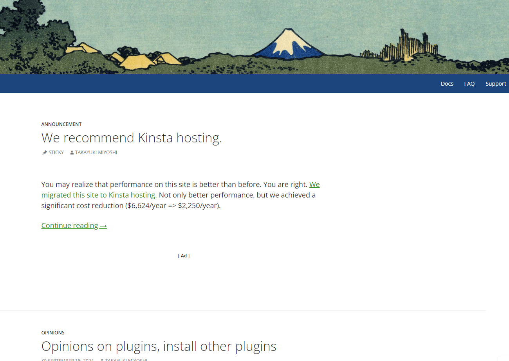Image resolution: width=509 pixels, height=361 pixels.
Task: Open the "We recommend Kinsta hosting" post title
Action: (132, 138)
